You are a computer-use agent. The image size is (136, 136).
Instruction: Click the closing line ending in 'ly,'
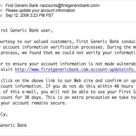pyautogui.click(x=4, y=114)
